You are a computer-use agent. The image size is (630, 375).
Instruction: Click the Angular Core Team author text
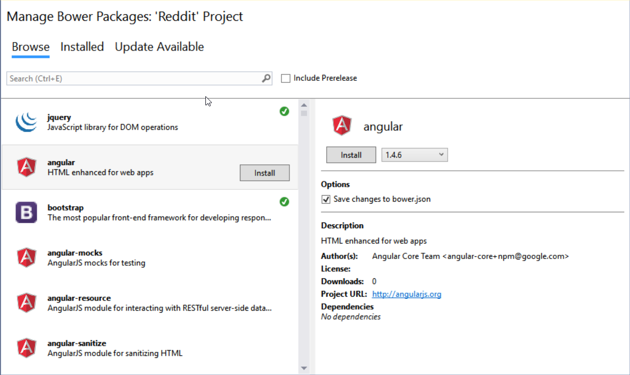(x=470, y=256)
